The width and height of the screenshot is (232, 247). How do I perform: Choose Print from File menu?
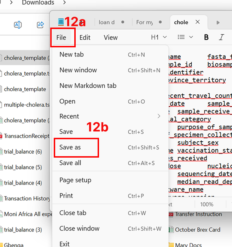tap(110, 196)
